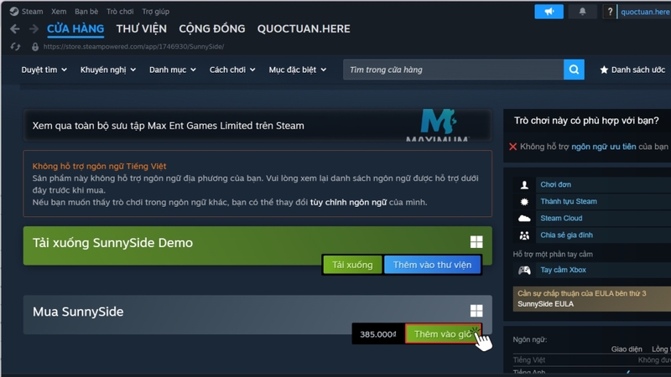Viewport: 671px width, 377px height.
Task: Open the notifications bell
Action: tap(582, 12)
